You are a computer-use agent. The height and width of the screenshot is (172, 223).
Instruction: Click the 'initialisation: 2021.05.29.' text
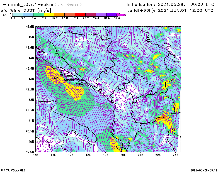(x=156, y=4)
